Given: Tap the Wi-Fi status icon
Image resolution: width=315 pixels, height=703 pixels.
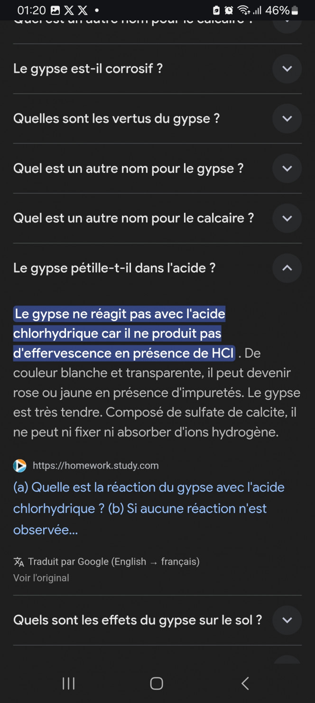Looking at the screenshot, I should click(x=243, y=10).
